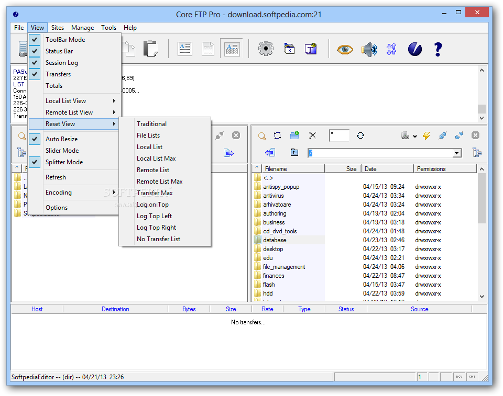Open the Manage menu
The width and height of the screenshot is (503, 396).
coord(82,28)
